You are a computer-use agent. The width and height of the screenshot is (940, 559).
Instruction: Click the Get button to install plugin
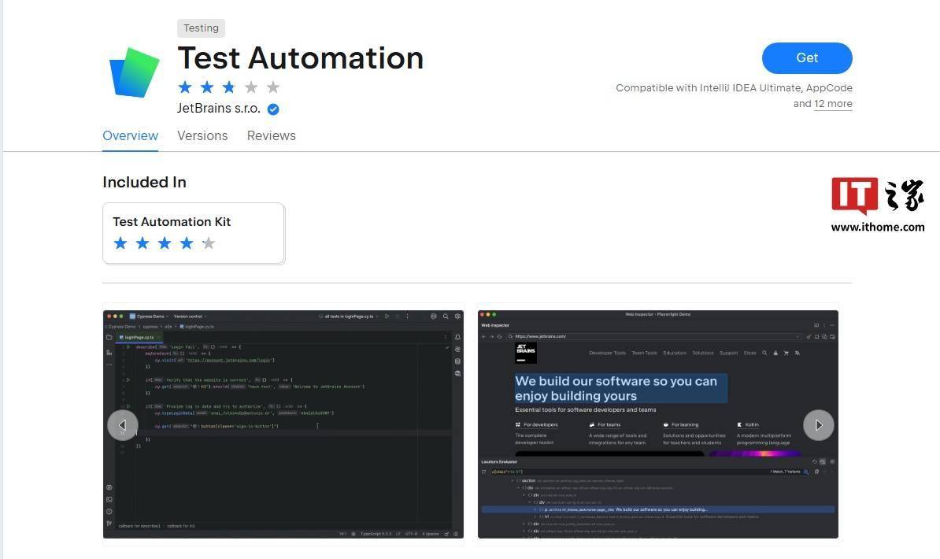[x=807, y=58]
